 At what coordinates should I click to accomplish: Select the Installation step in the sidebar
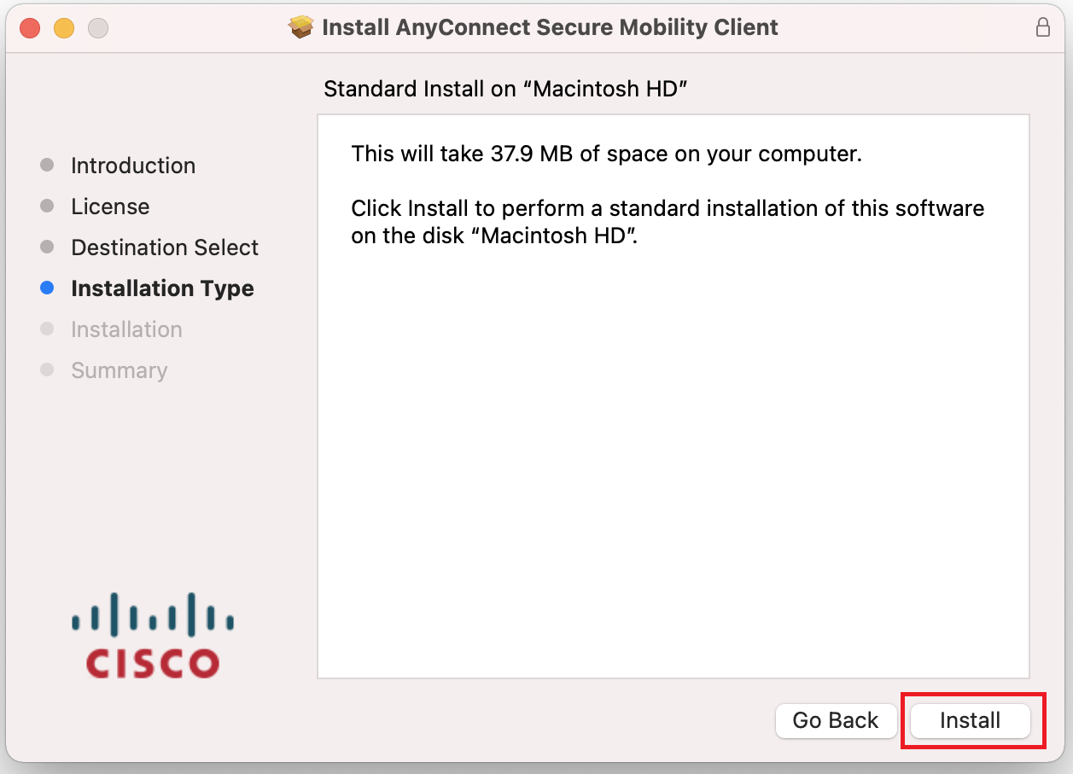126,329
